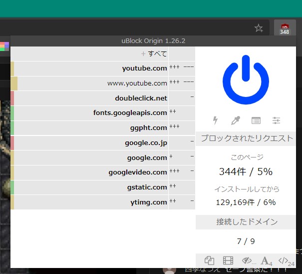Click the yellow rule cell for www.youtube.com

click(14, 83)
